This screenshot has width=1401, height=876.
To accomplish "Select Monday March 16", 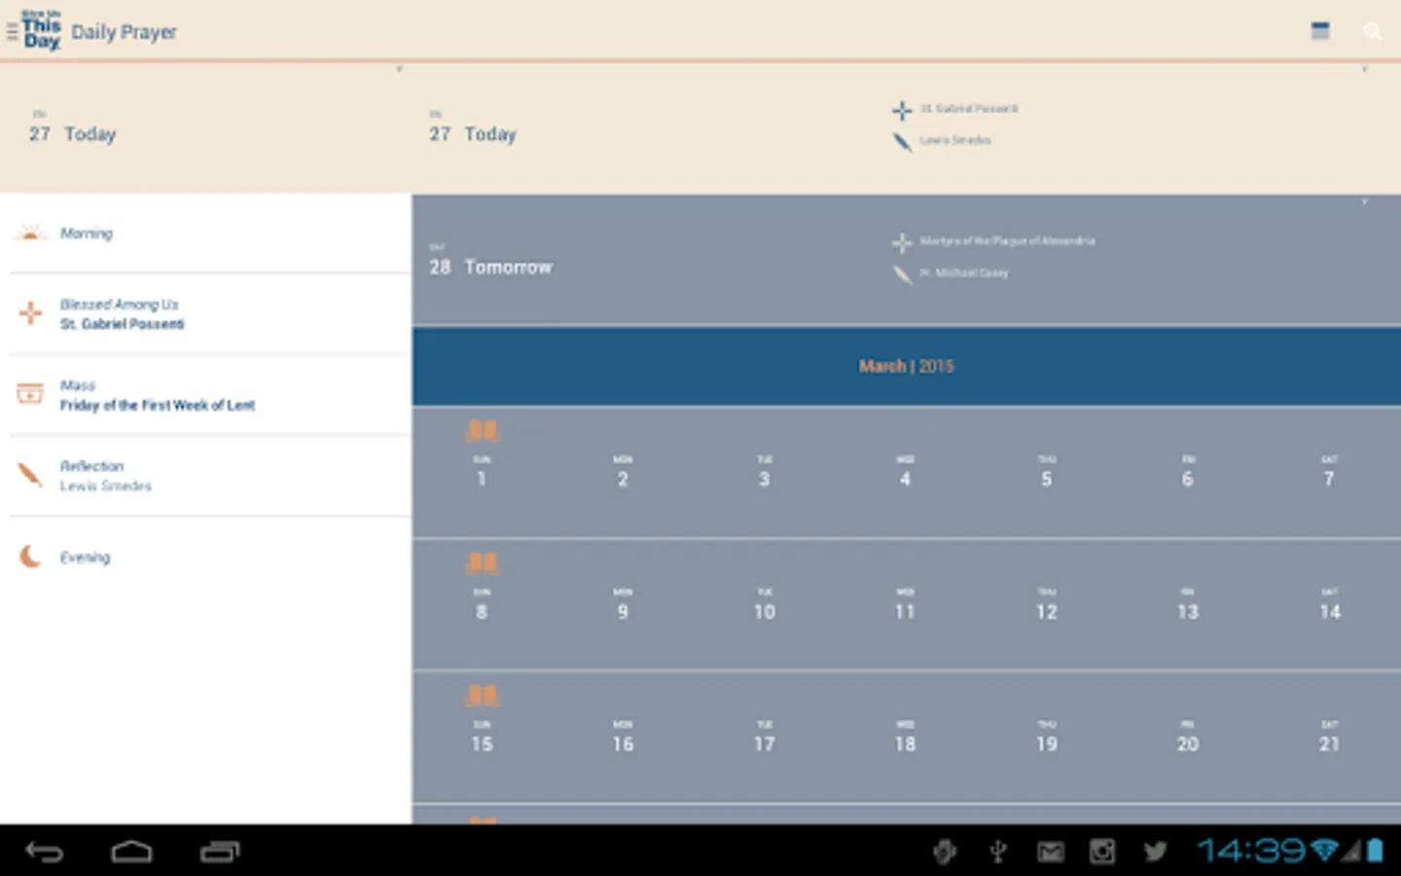I will point(623,737).
